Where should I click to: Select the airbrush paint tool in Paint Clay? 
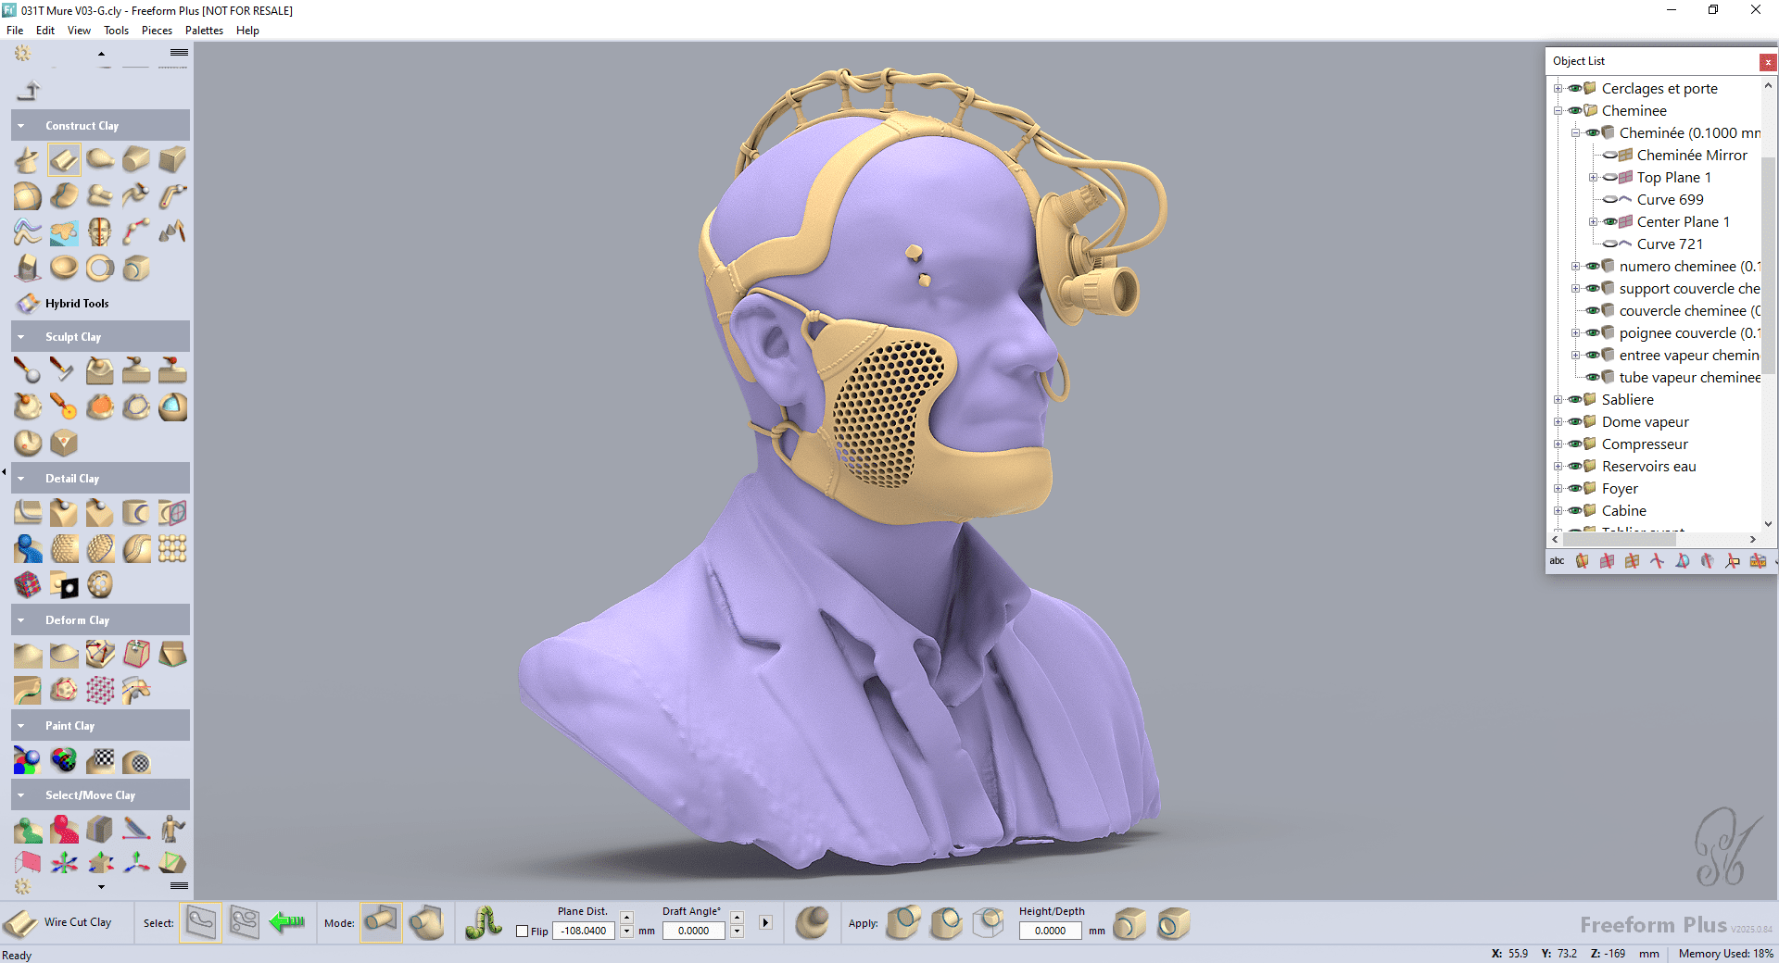[27, 760]
